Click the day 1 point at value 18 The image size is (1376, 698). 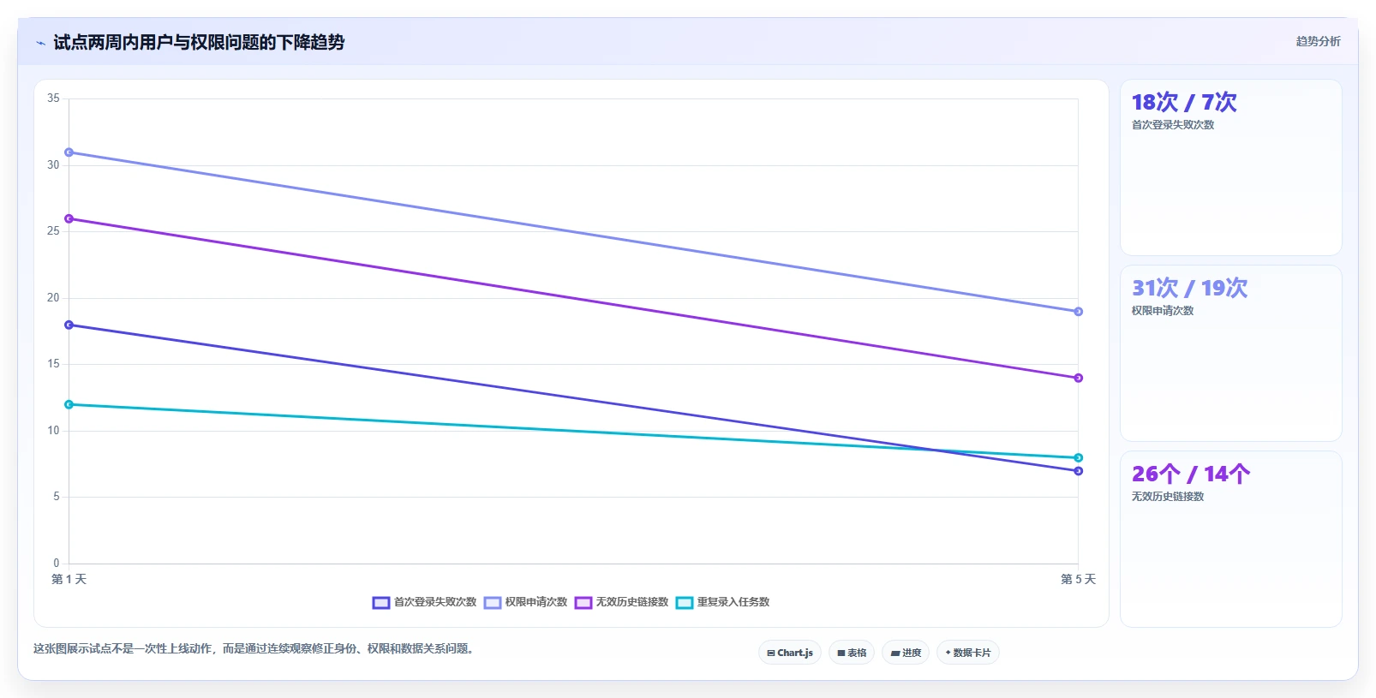69,325
